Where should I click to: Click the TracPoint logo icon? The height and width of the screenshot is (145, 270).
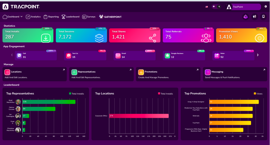5,7
